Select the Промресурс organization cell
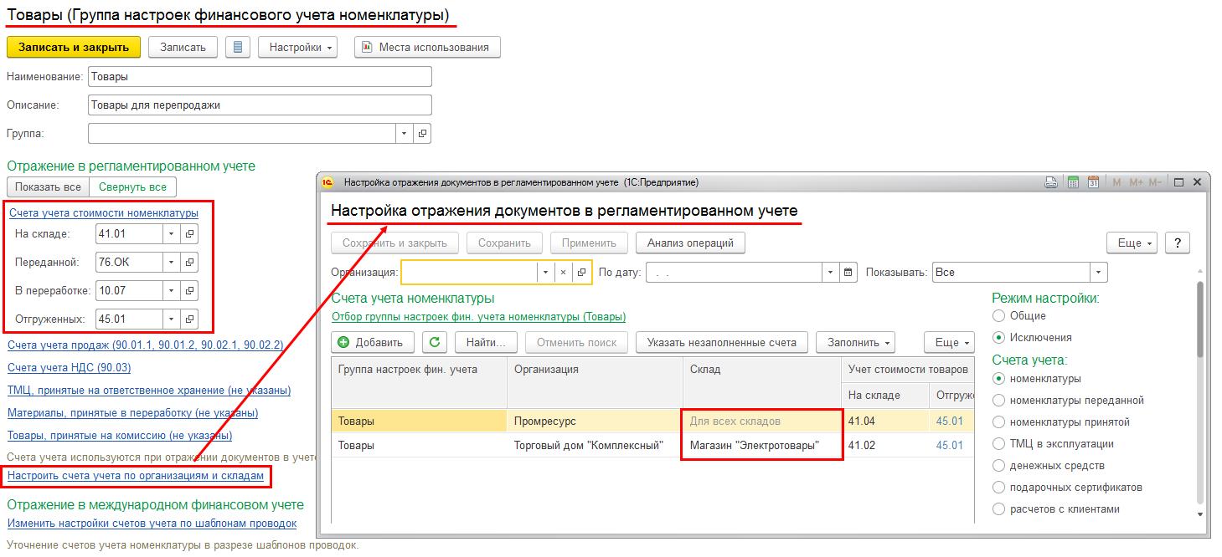Viewport: 1222px width, 557px height. [595, 422]
